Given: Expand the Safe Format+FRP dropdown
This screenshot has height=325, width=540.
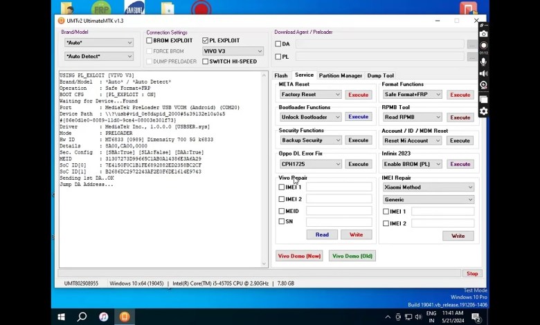Looking at the screenshot, I should 413,94.
